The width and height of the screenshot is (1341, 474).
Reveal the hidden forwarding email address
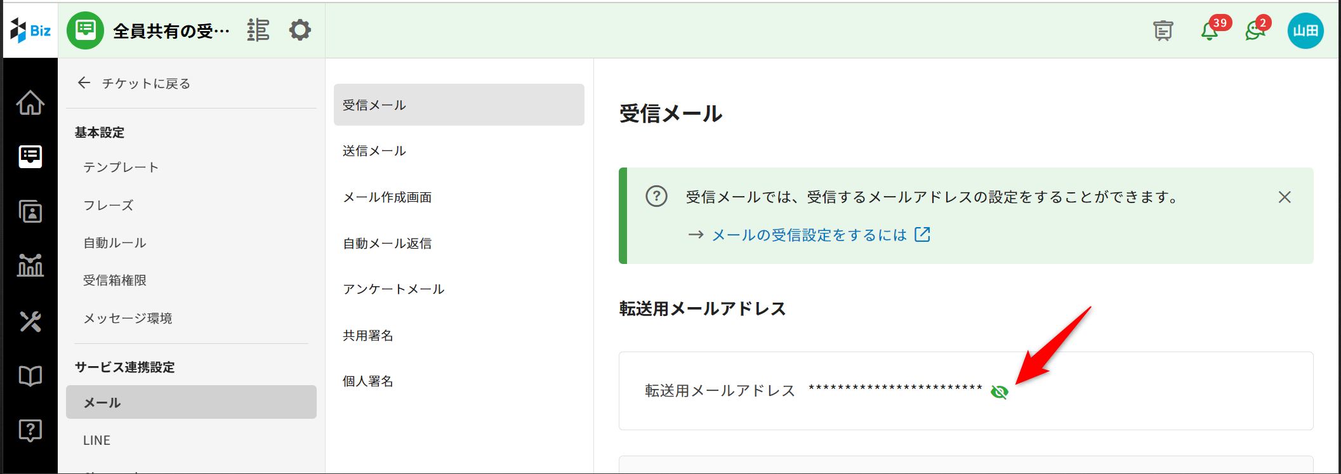pos(1000,392)
